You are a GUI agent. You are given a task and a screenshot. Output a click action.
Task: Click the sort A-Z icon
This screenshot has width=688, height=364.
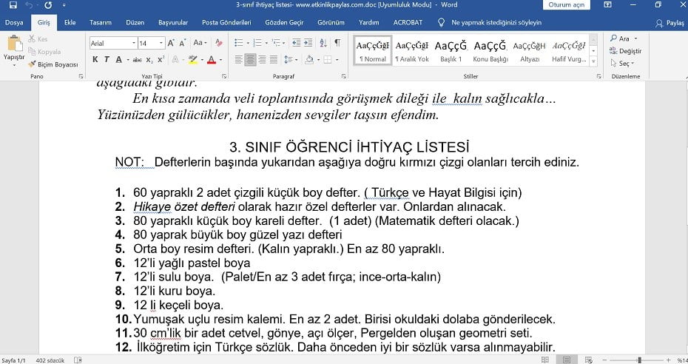[x=323, y=42]
